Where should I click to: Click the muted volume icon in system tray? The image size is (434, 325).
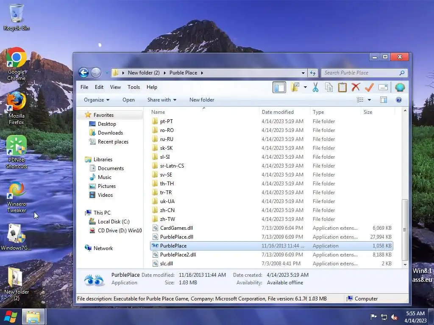(x=394, y=317)
